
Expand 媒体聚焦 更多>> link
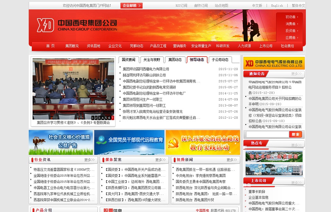click(161, 160)
